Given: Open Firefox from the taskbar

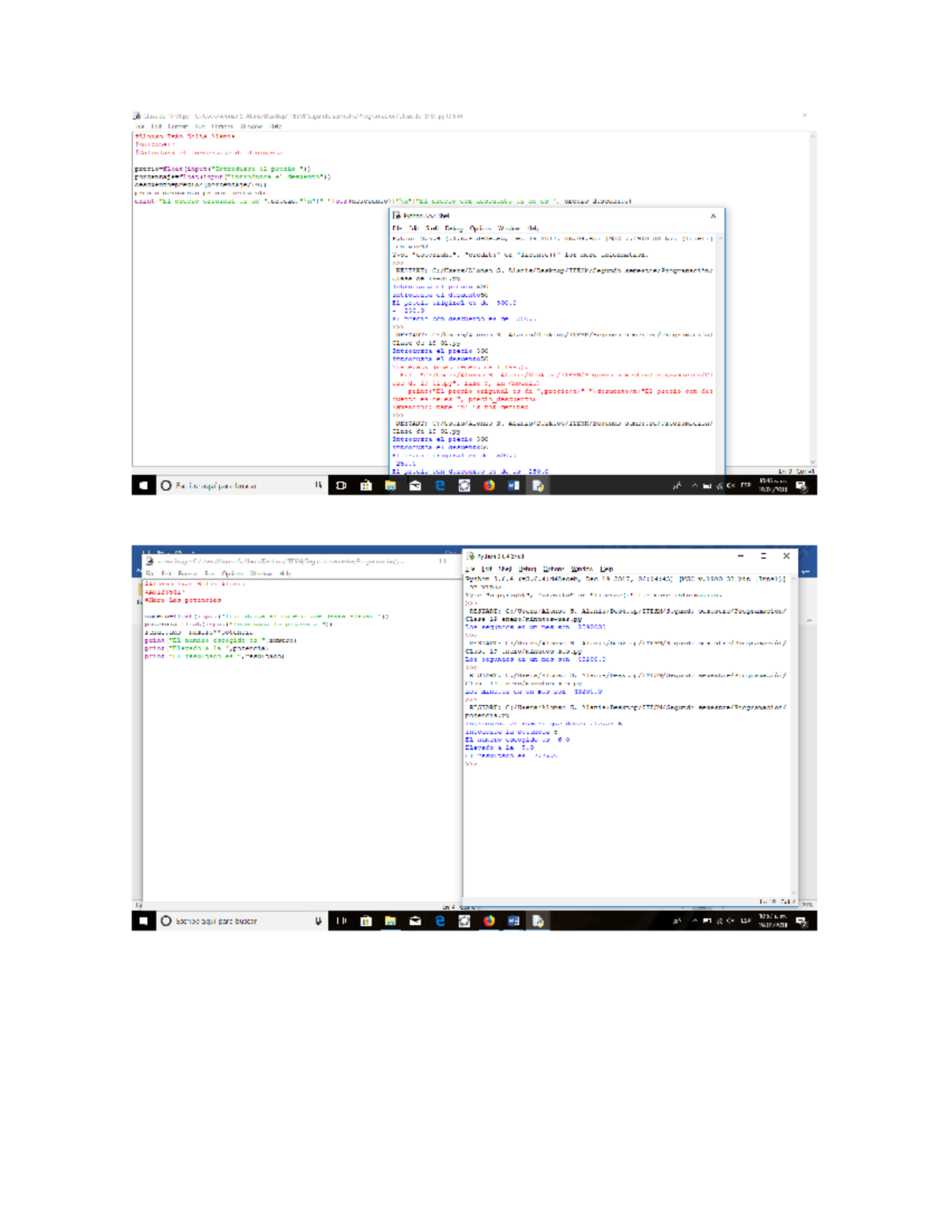Looking at the screenshot, I should pyautogui.click(x=490, y=485).
